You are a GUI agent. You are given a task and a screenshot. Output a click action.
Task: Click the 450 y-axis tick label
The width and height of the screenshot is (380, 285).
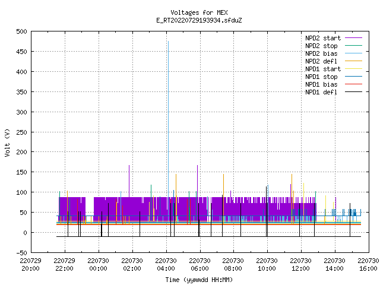(21, 52)
